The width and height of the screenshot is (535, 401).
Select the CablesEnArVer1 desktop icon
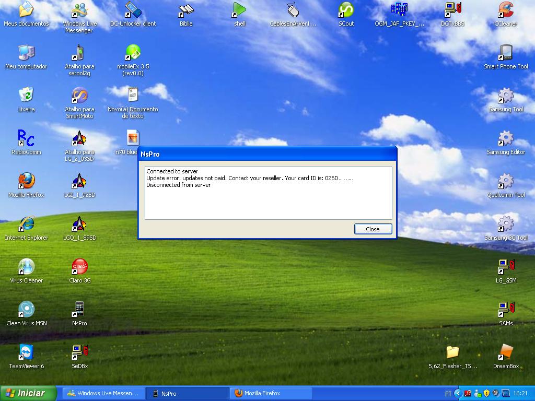tap(293, 9)
